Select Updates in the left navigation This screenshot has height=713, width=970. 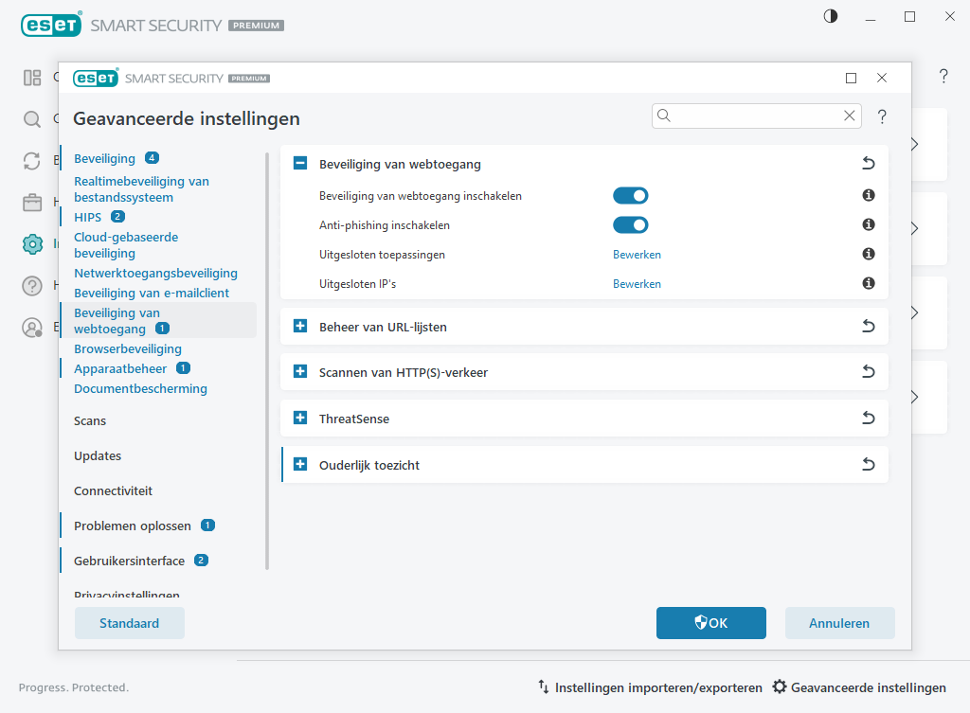coord(98,455)
